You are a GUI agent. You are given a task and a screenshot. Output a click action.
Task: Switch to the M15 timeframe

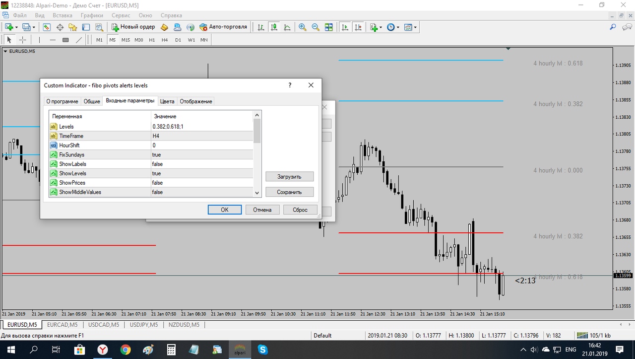(126, 40)
